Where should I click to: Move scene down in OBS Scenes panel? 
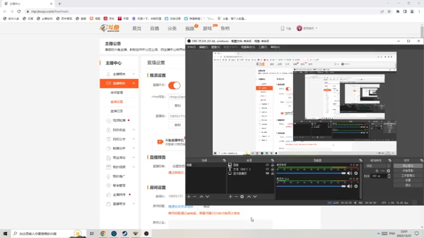(207, 196)
